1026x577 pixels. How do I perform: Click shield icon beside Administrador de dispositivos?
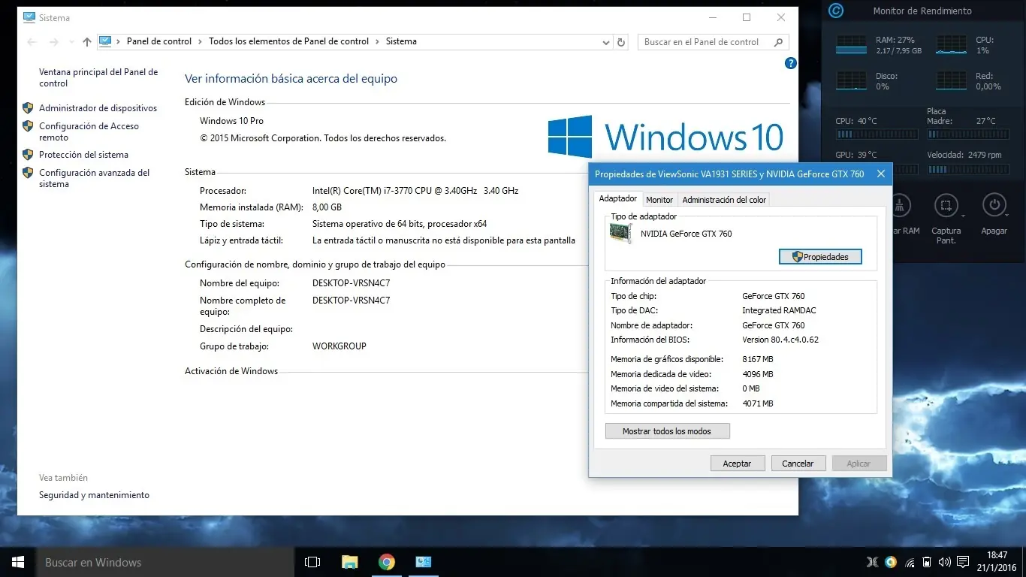(28, 108)
